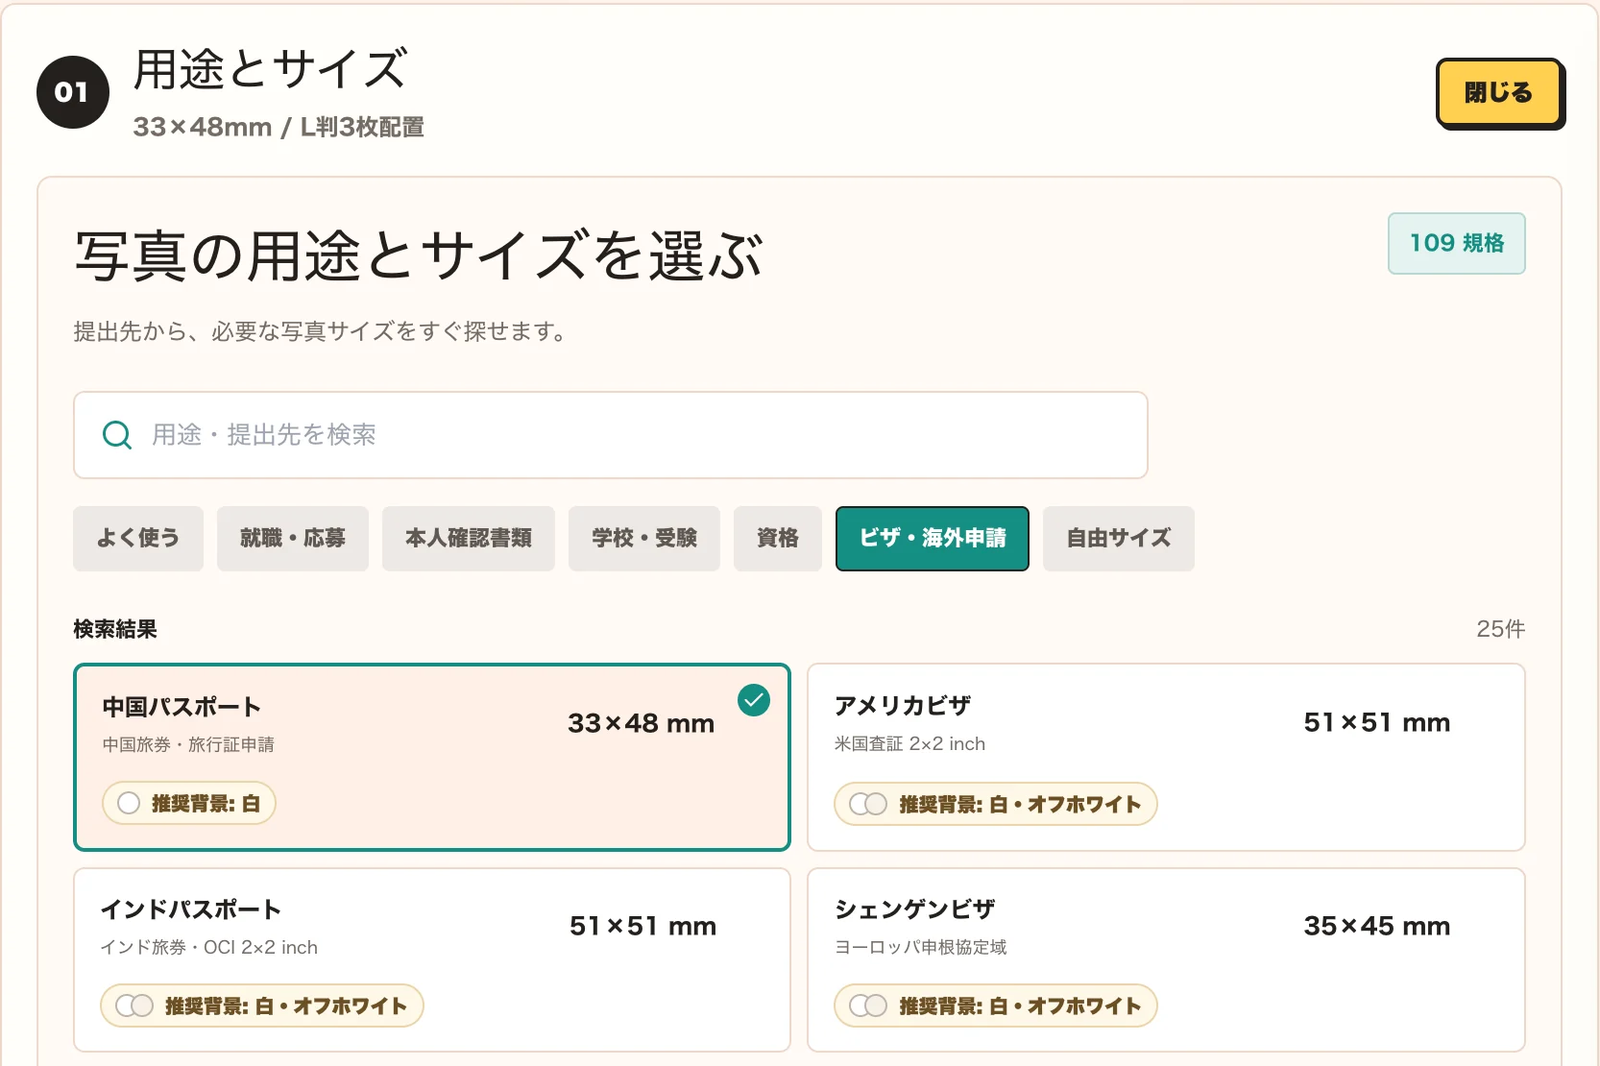This screenshot has width=1600, height=1066.
Task: Click the search magnifier icon
Action: coord(117,435)
